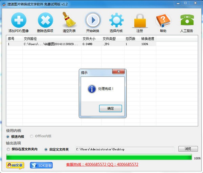
Task: Select the 极速内核 radio button
Action: point(8,137)
